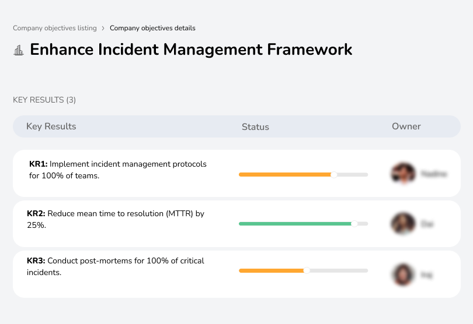
Task: Click the company building icon beside the title
Action: point(19,50)
